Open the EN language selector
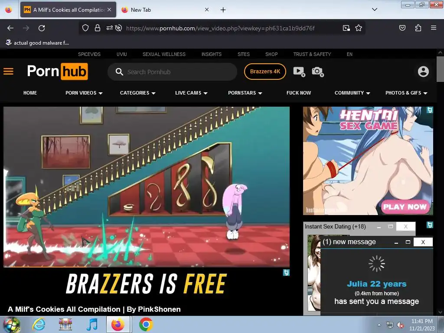Screen dimensions: 444x333 pos(349,54)
